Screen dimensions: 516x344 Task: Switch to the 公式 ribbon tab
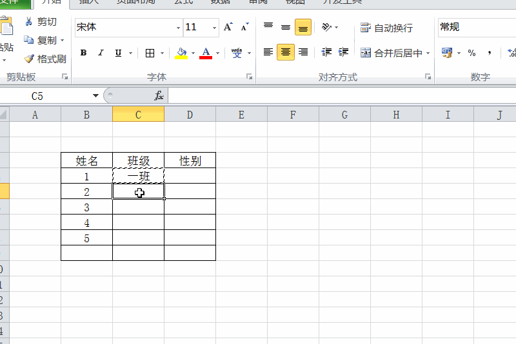(183, 2)
